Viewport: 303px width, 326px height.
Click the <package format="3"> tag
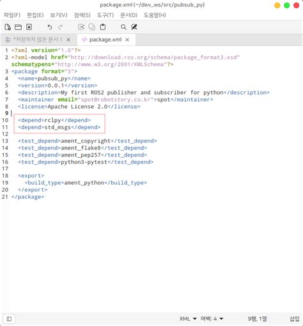(44, 72)
